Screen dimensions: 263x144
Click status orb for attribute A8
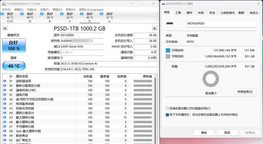pos(5,131)
